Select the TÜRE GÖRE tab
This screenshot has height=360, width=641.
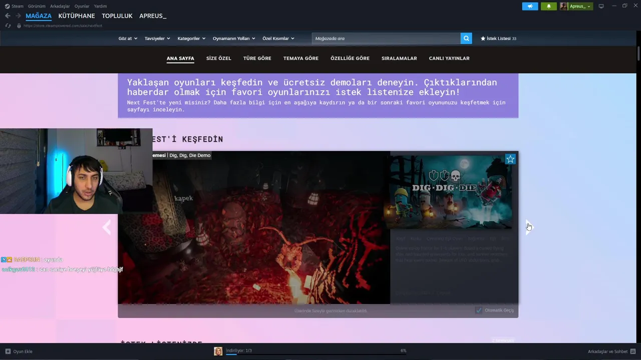pyautogui.click(x=257, y=58)
